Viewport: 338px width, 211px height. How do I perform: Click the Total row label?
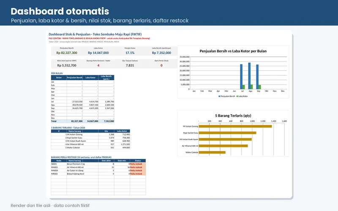click(x=54, y=121)
